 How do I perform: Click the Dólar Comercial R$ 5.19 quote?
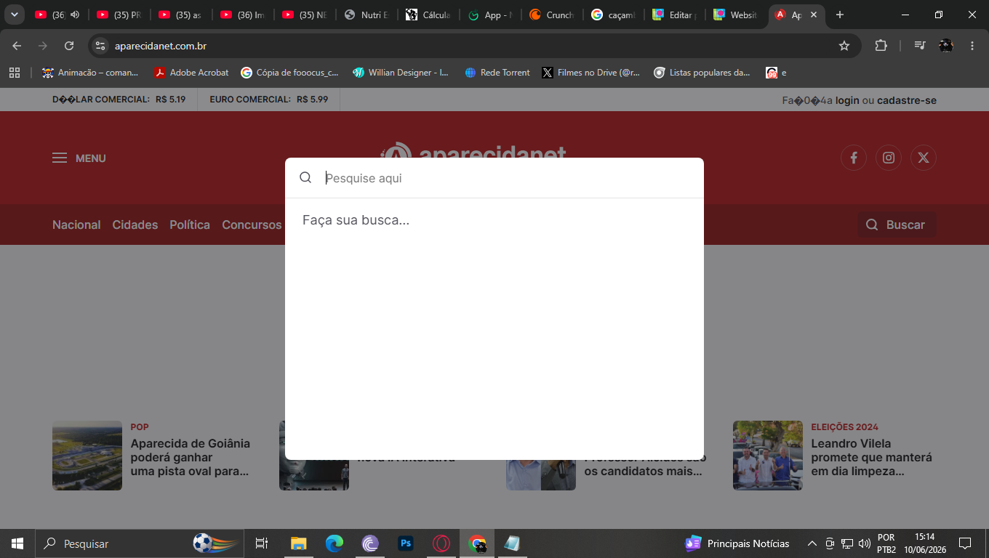pos(119,100)
